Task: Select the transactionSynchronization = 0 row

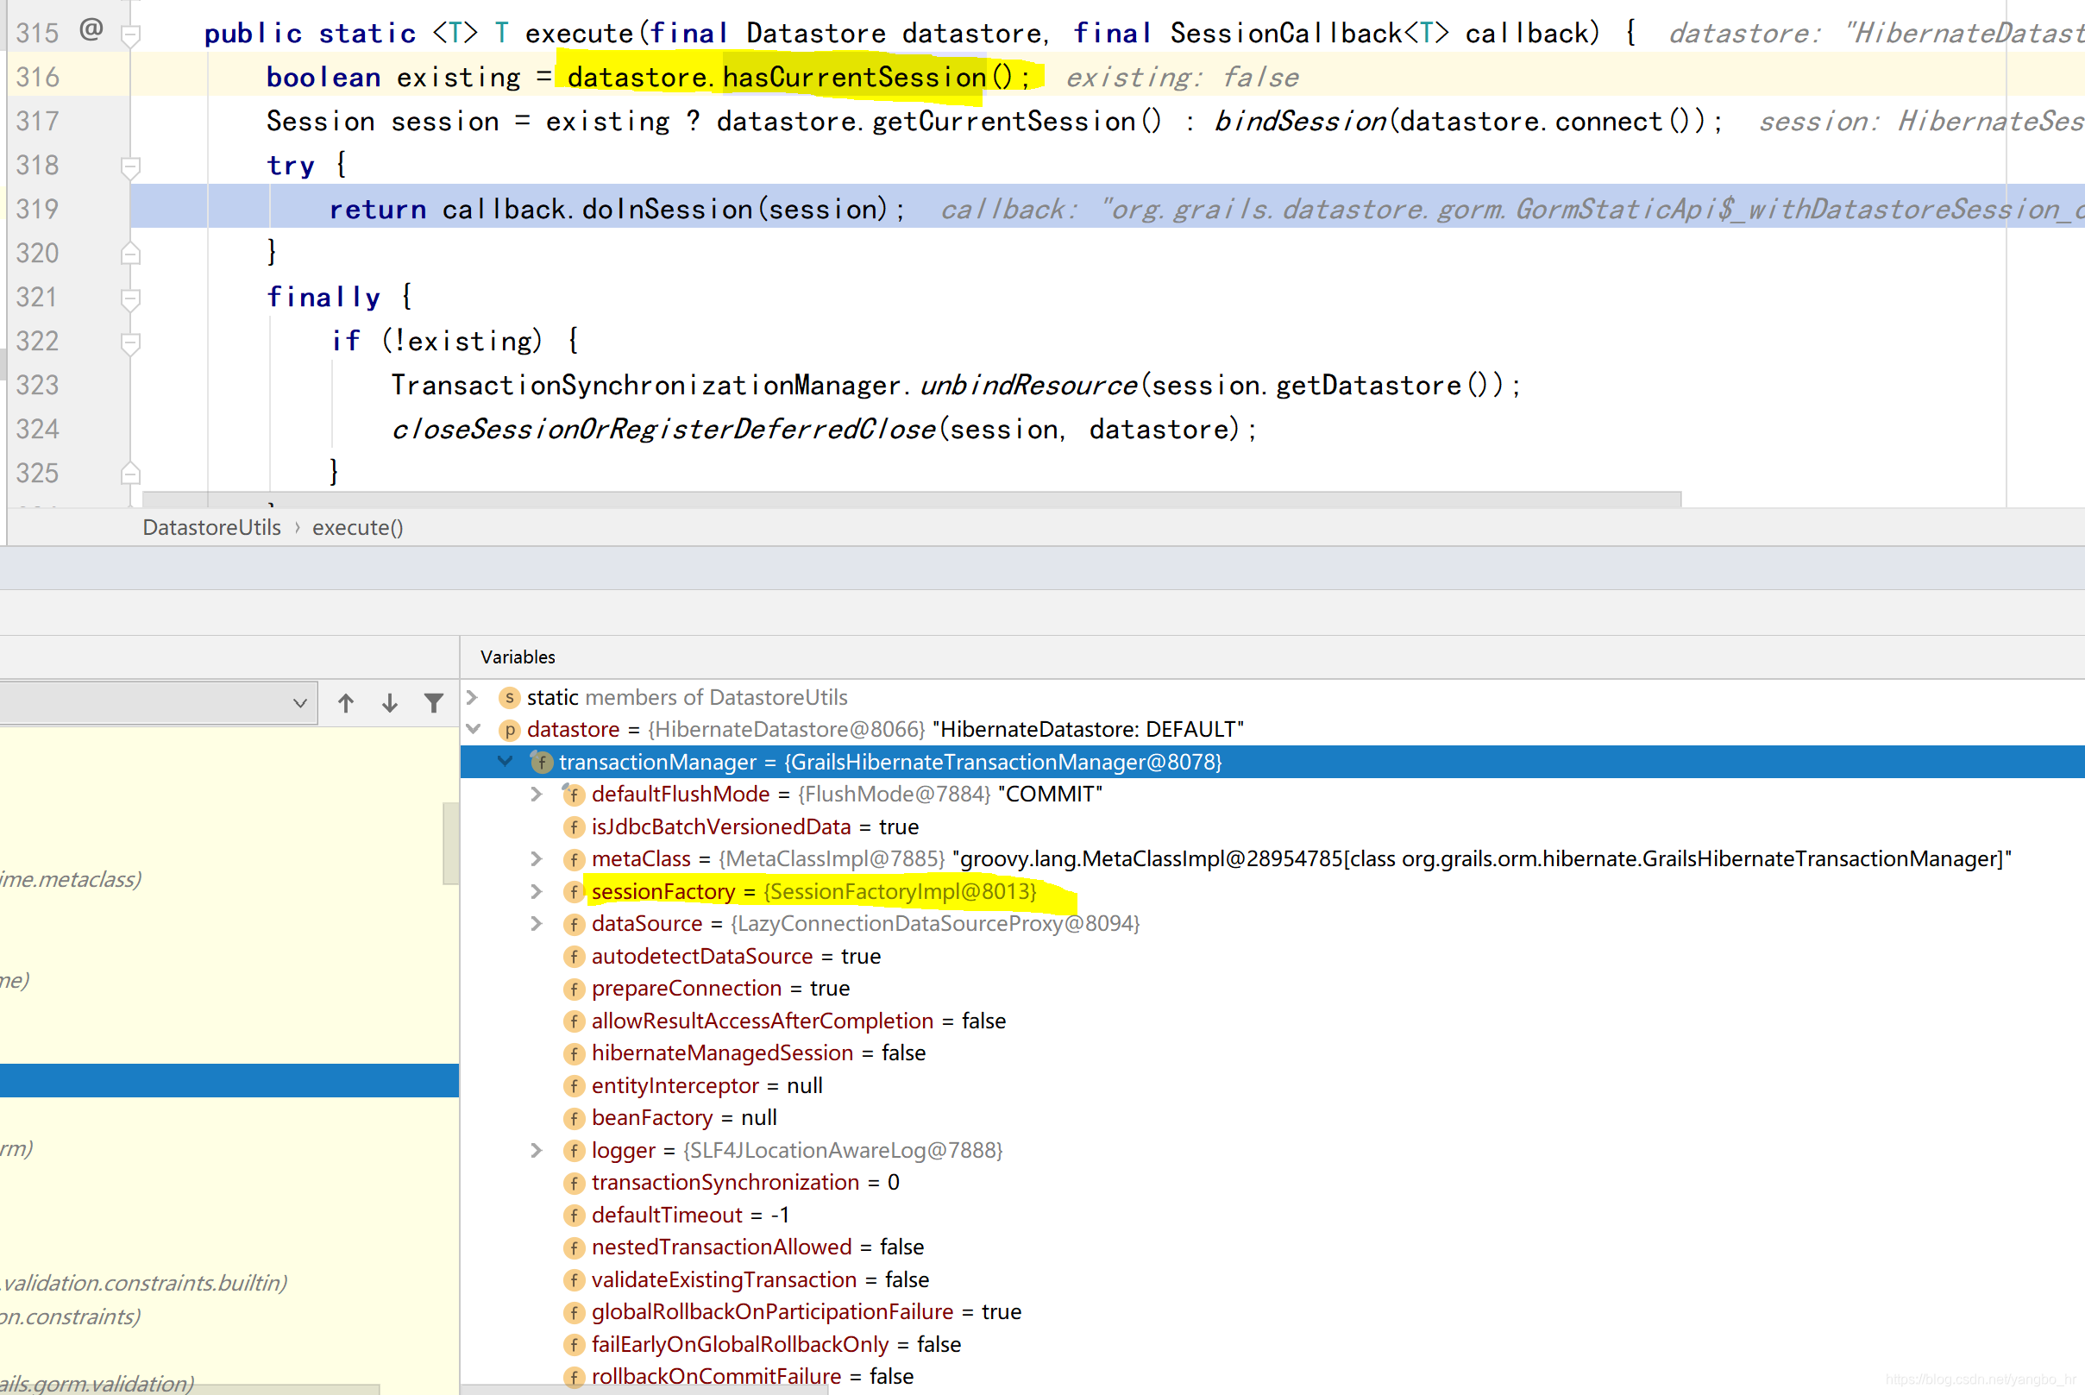Action: tap(1273, 1183)
